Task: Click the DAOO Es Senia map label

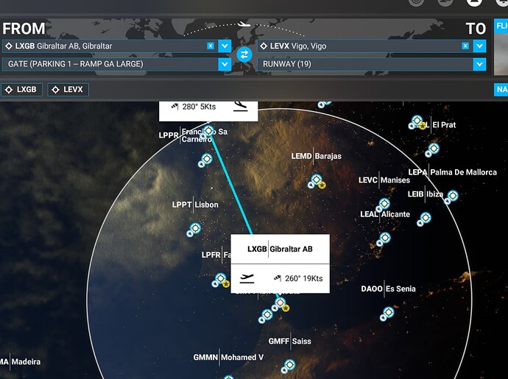Action: (388, 288)
